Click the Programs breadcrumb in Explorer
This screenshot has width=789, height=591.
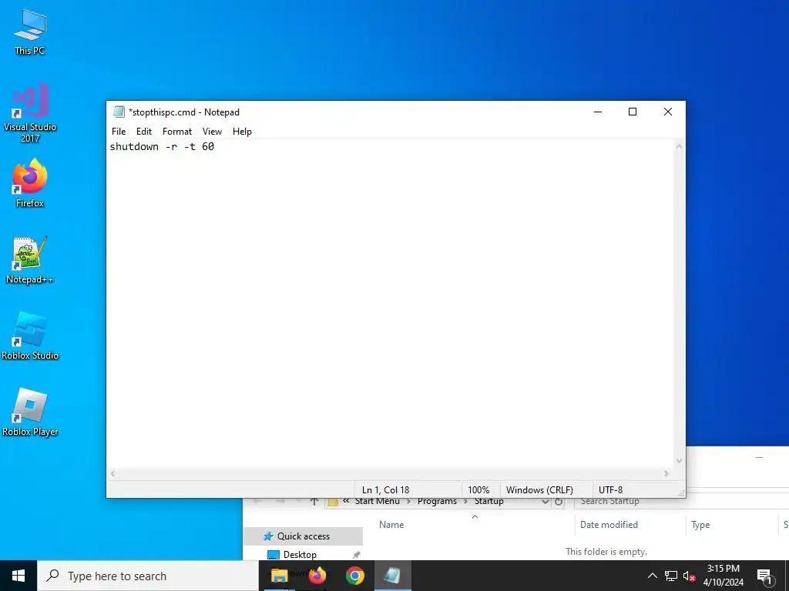point(437,502)
